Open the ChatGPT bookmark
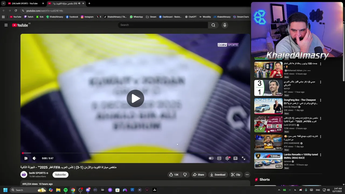345x194 pixels. (191, 17)
